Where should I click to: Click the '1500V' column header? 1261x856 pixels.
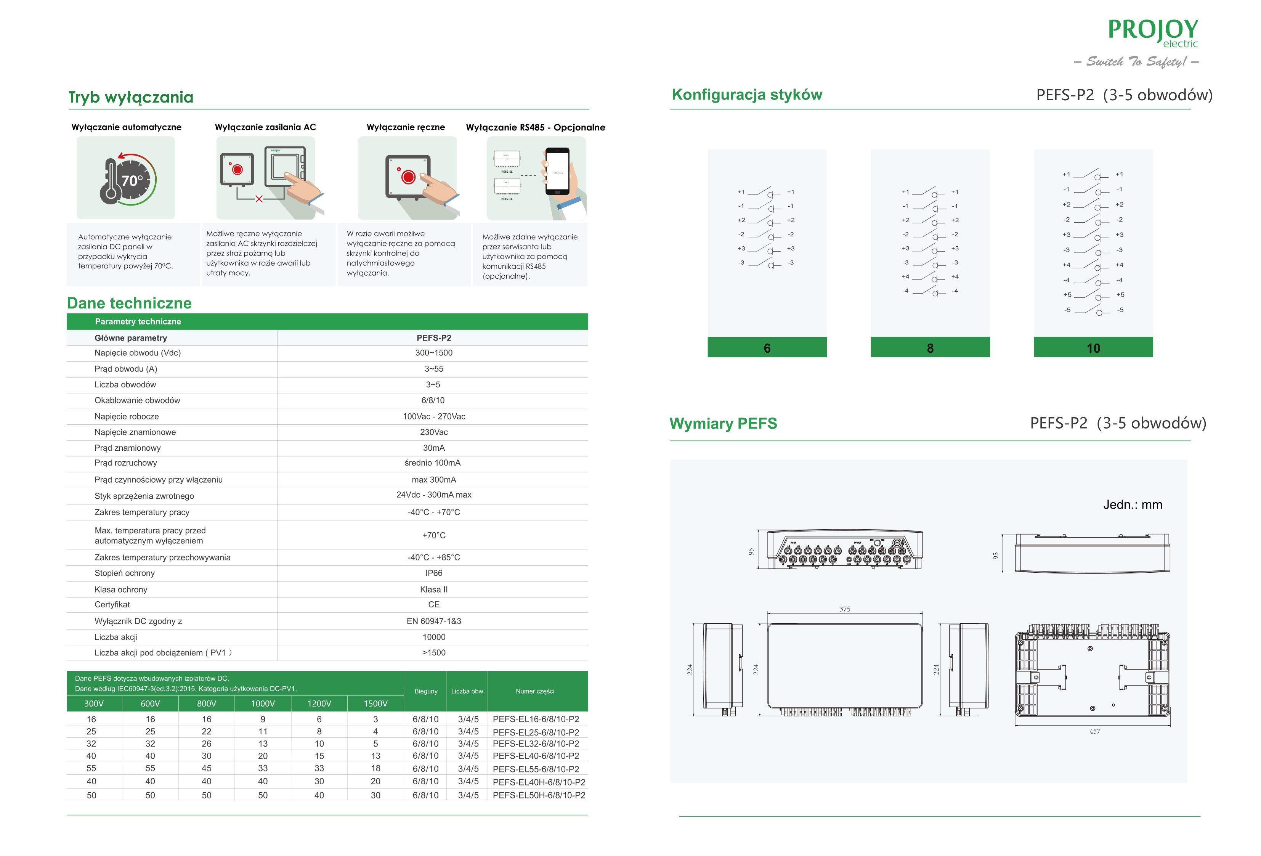(375, 703)
